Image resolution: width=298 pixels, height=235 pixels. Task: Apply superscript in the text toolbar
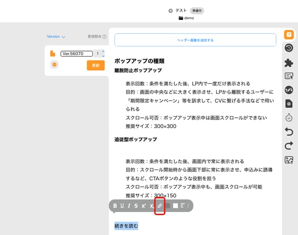pos(144,206)
